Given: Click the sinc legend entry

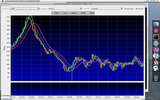Looking at the screenshot, I should click(x=64, y=13).
